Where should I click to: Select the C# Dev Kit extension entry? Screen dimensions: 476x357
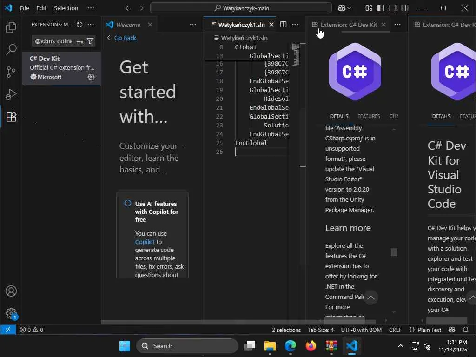[x=62, y=68]
